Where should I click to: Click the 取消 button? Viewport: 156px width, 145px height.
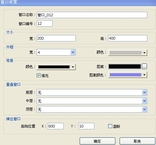tap(137, 141)
